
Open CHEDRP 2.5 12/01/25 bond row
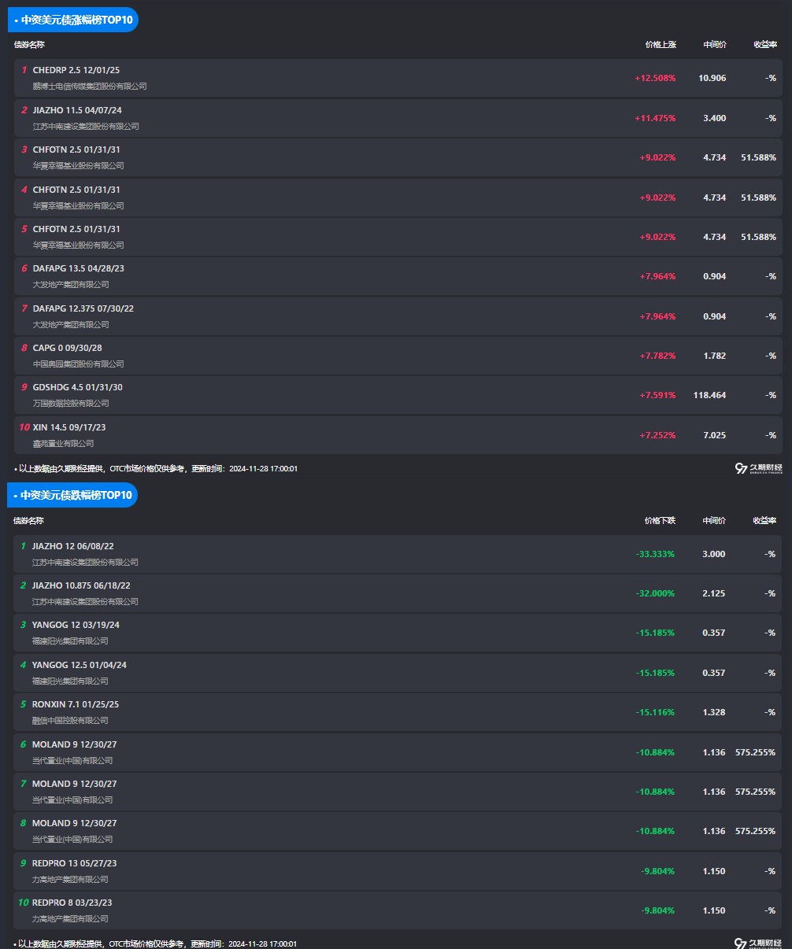pos(76,71)
